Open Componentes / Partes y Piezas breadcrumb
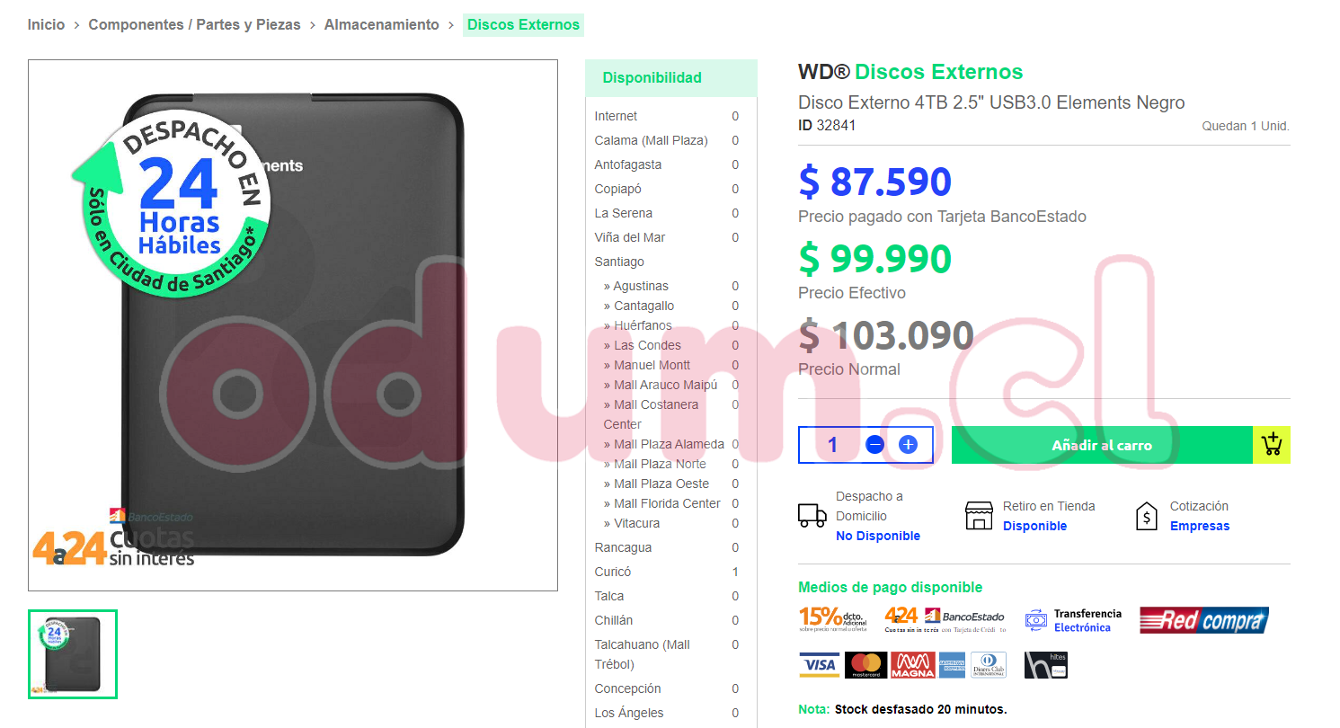 194,25
